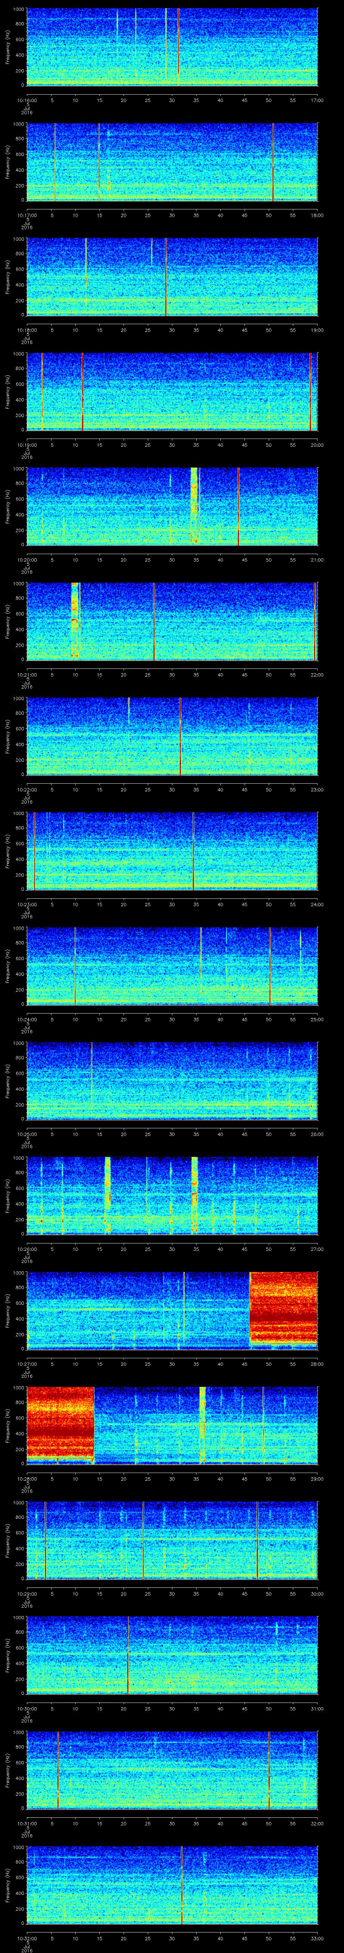
Task: Select the red noise block in the 10:27:00 panel
Action: coord(283,1309)
